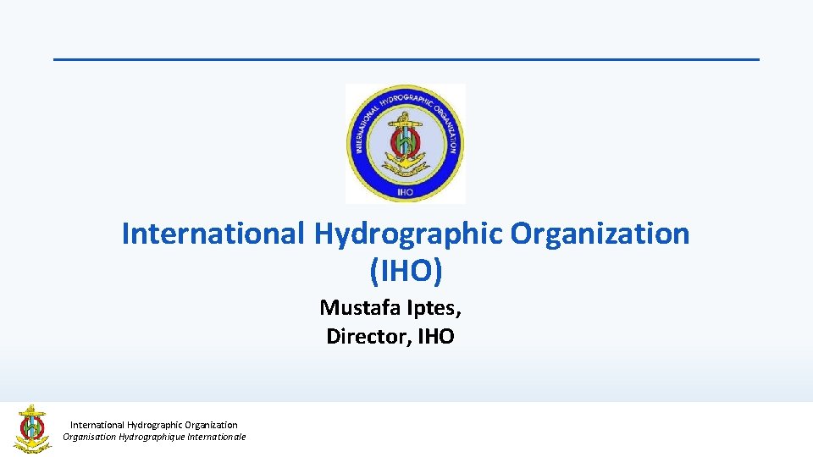Click footer text 'Organisation Hydrographique Internationale'
This screenshot has height=457, width=813.
tap(154, 437)
